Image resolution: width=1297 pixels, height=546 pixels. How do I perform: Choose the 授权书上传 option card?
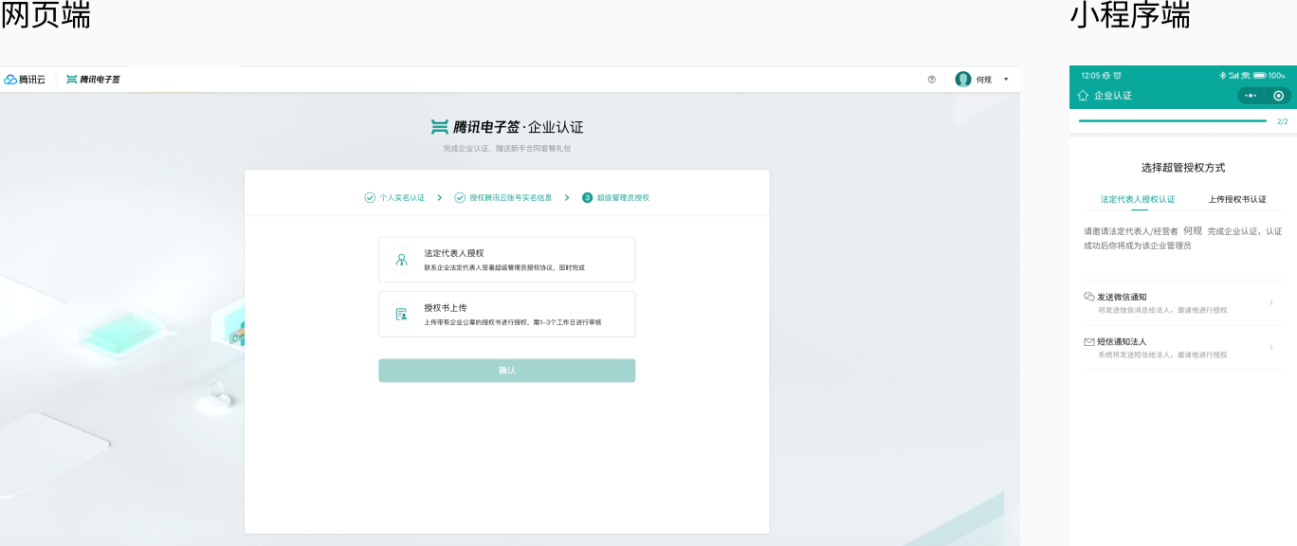[506, 314]
